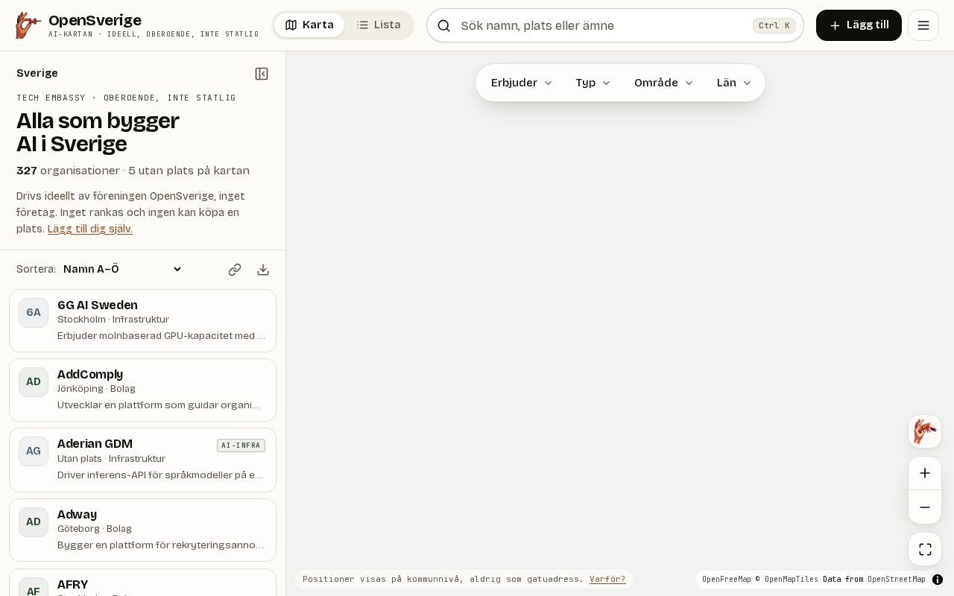Open the 'Varför?' link
Viewport: 954px width, 596px height.
click(607, 580)
